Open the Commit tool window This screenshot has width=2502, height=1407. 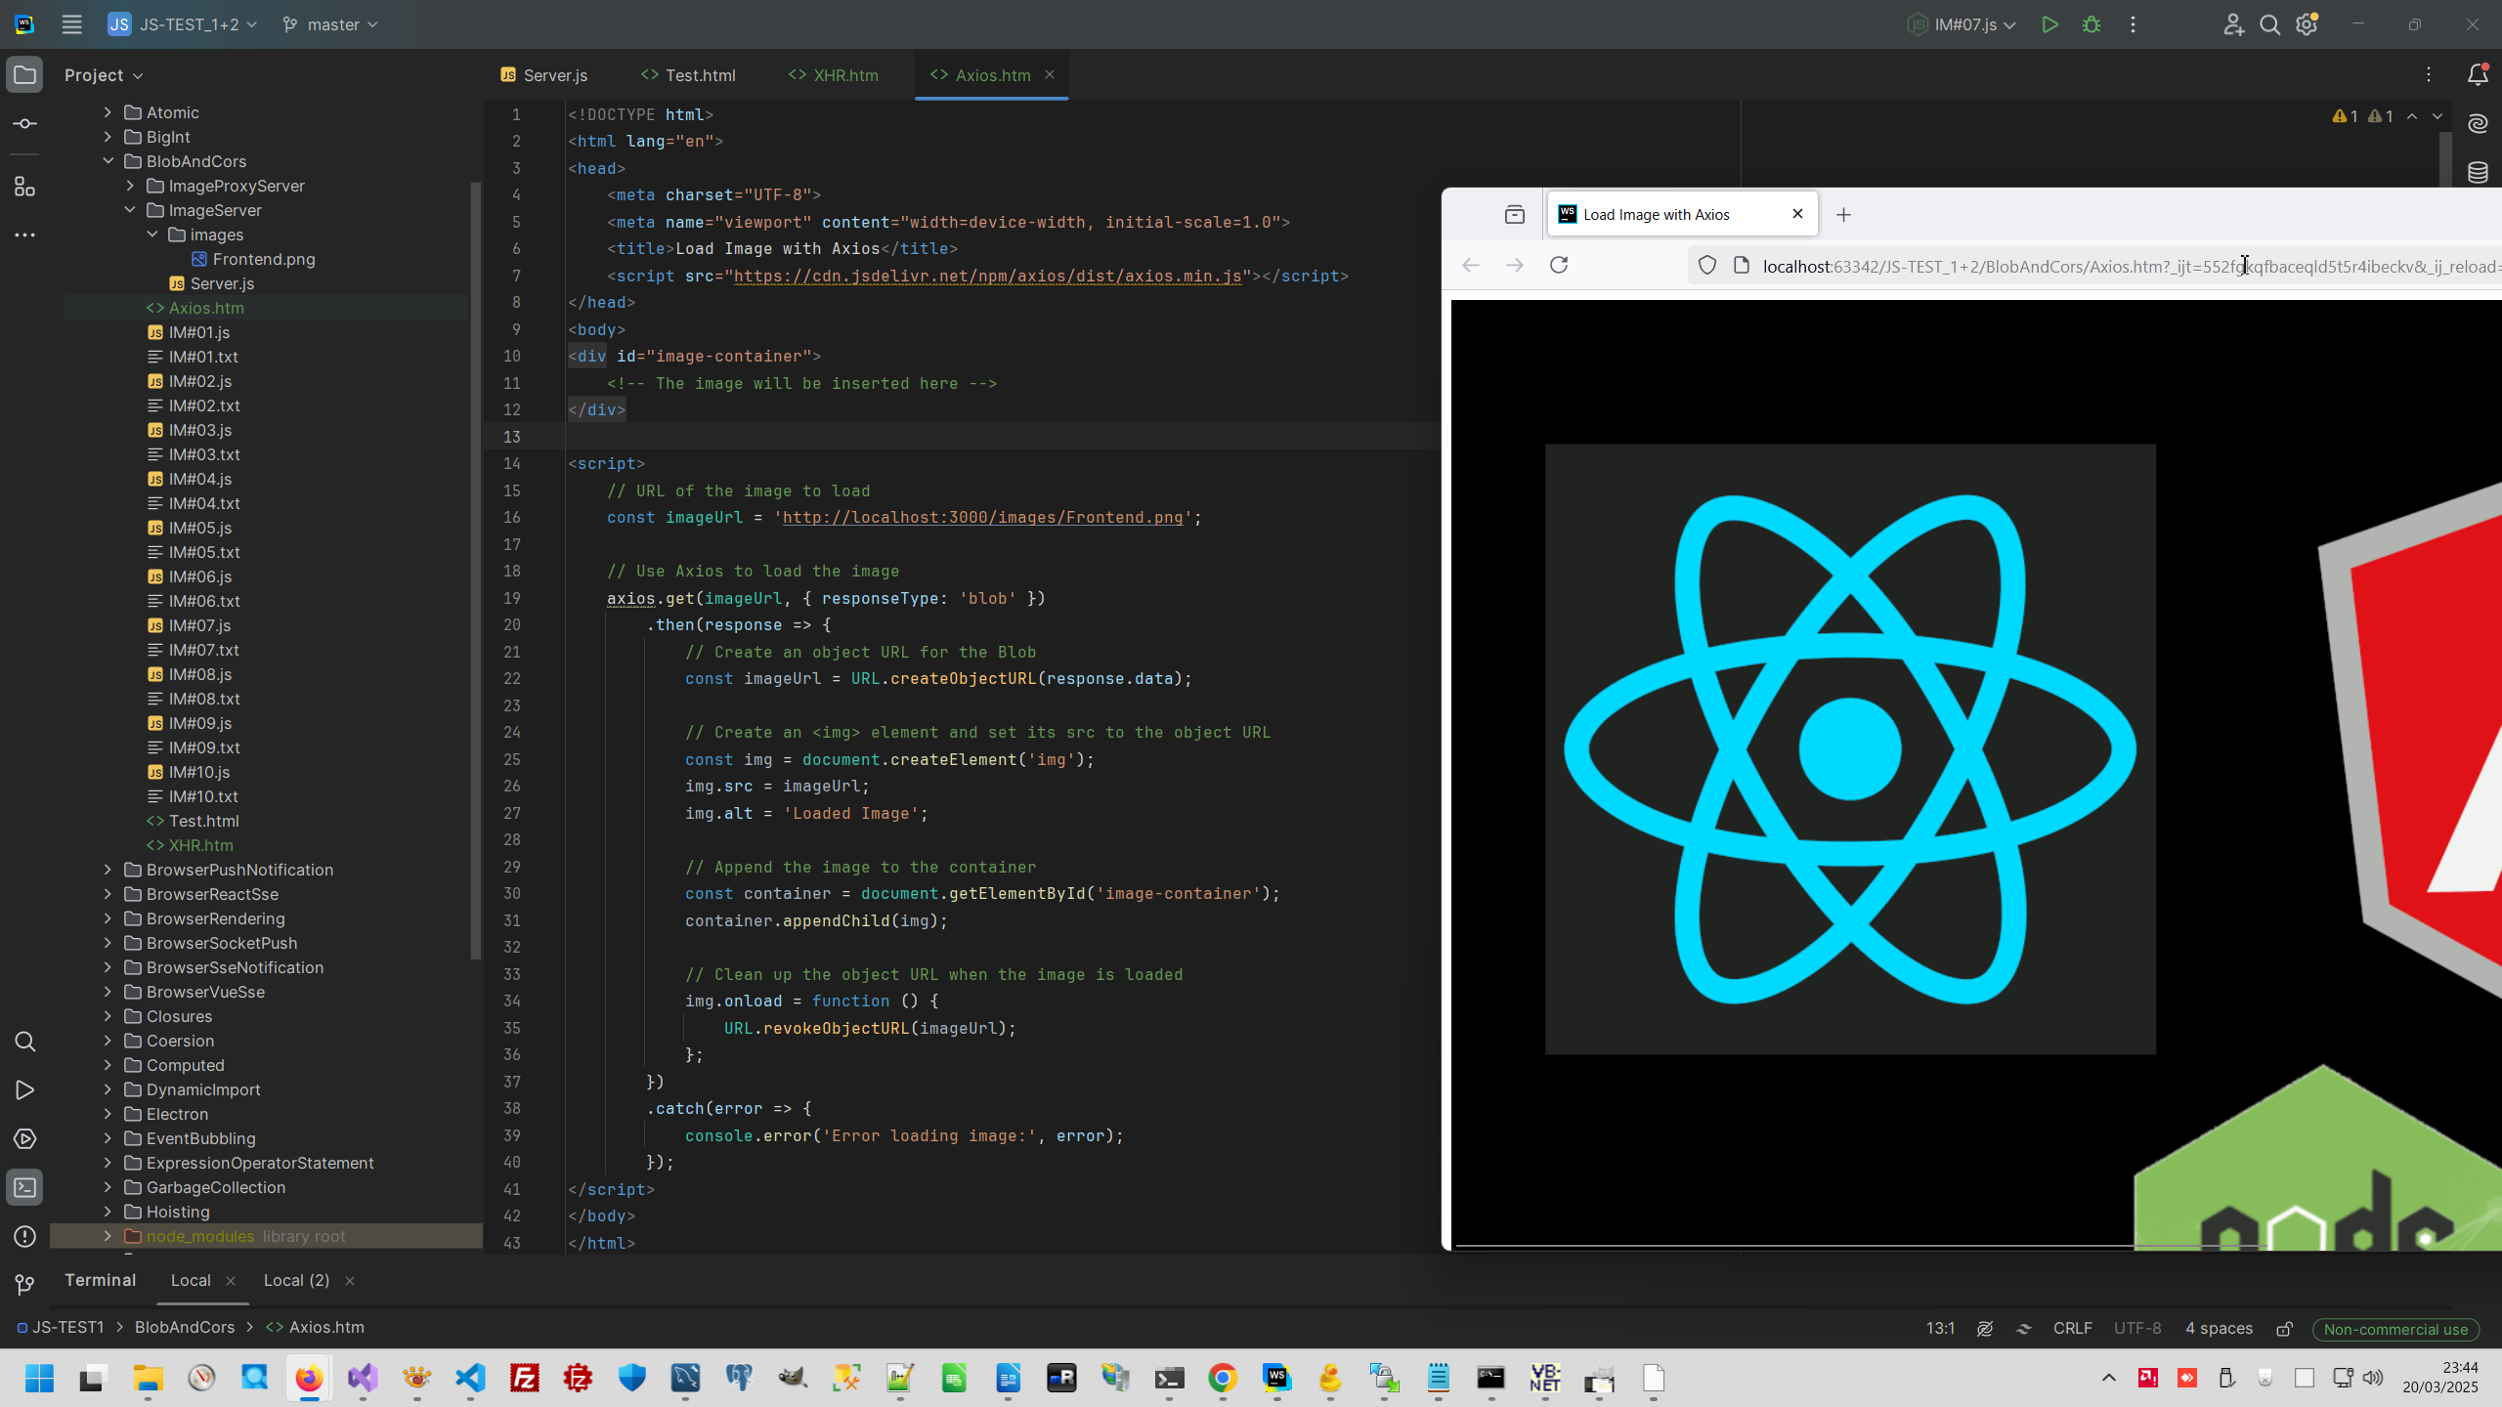[x=25, y=124]
